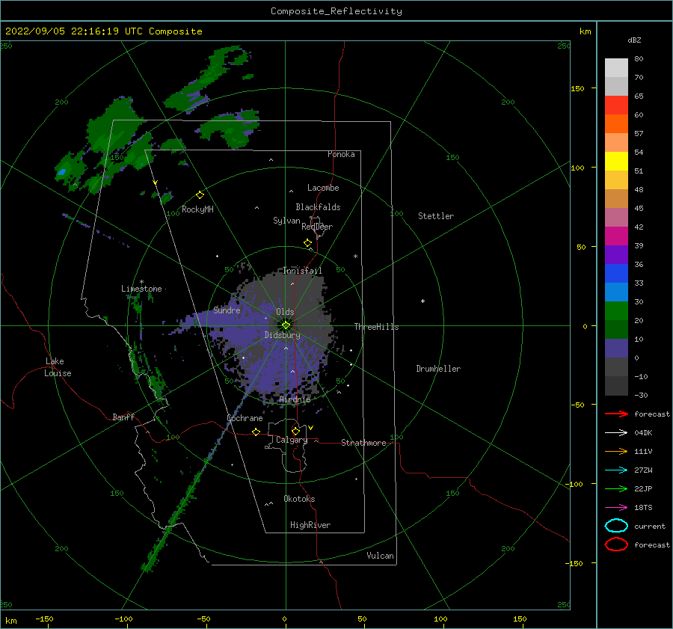Click the asterisk marker northeast of Innisfail

point(355,257)
